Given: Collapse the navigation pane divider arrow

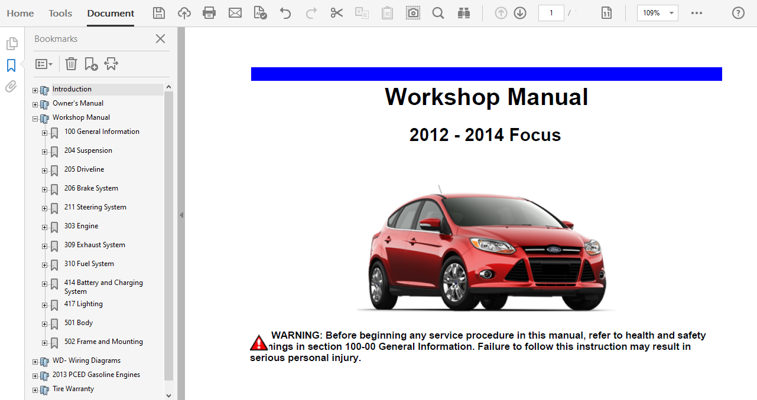Looking at the screenshot, I should click(x=181, y=215).
